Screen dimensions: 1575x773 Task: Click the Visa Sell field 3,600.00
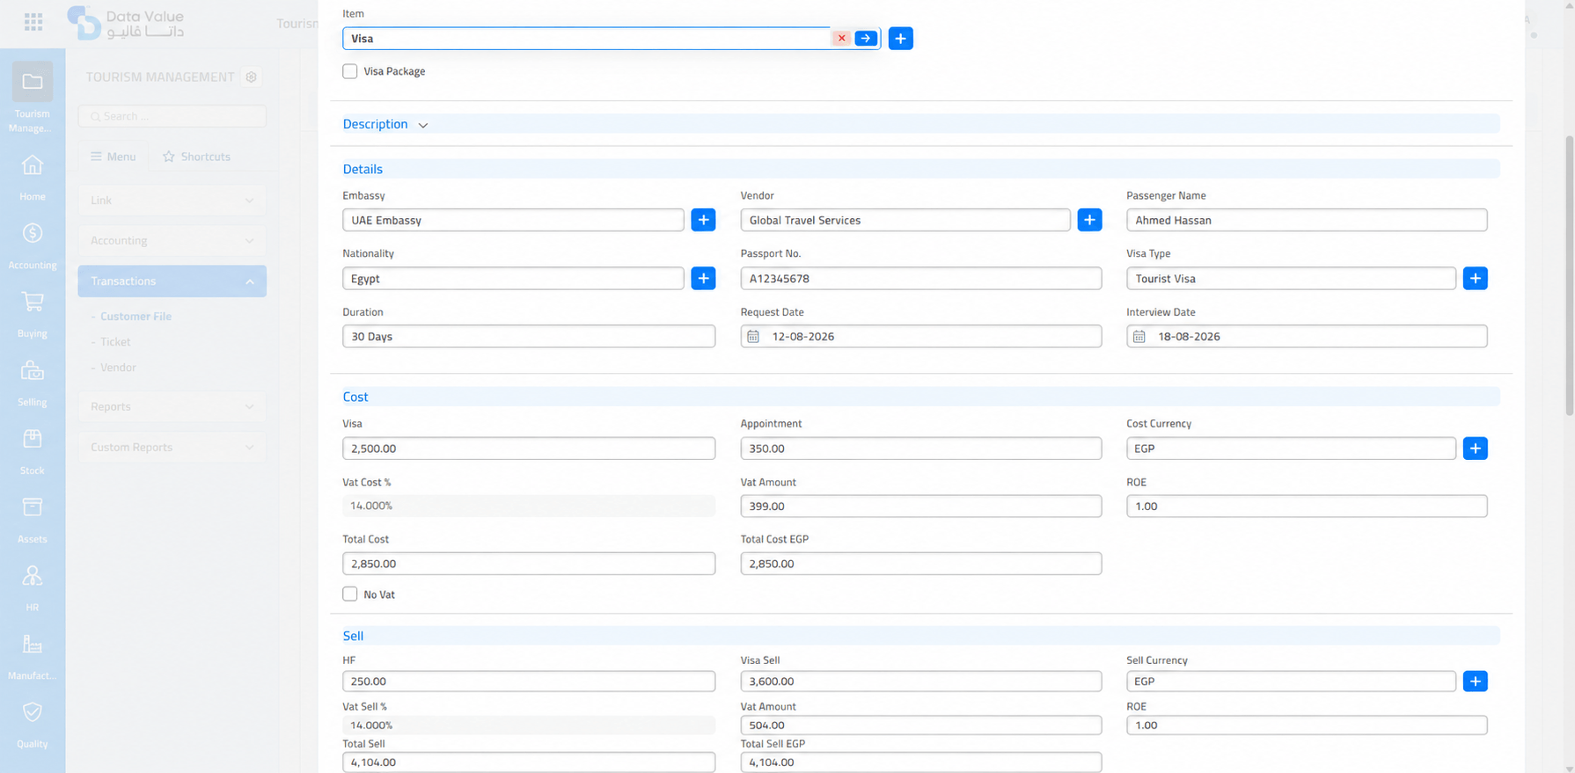click(x=921, y=682)
